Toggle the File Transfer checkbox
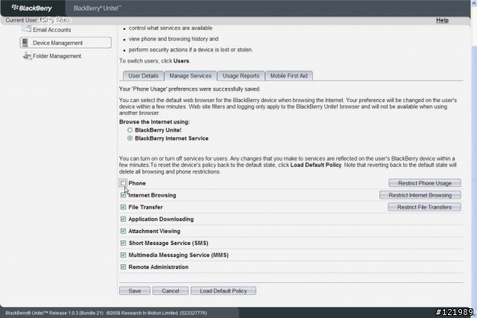Screen dimensions: 477x318 click(x=123, y=207)
